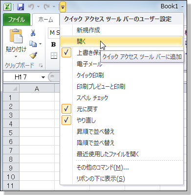Select row 5 header
The width and height of the screenshot is (191, 195).
[11, 133]
